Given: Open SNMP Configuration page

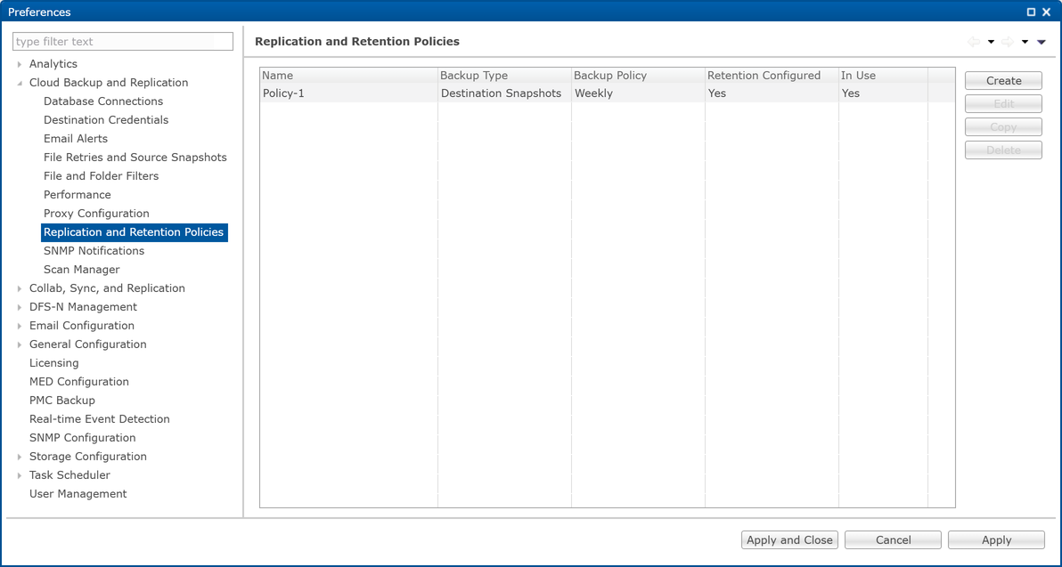Looking at the screenshot, I should 82,438.
